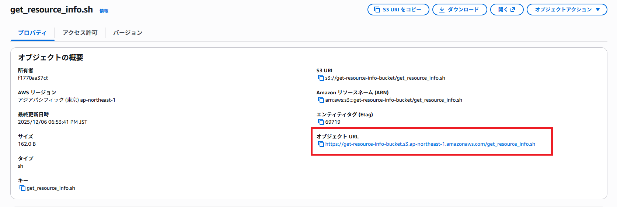Copy the Etag value 69719
The image size is (617, 207).
point(321,122)
